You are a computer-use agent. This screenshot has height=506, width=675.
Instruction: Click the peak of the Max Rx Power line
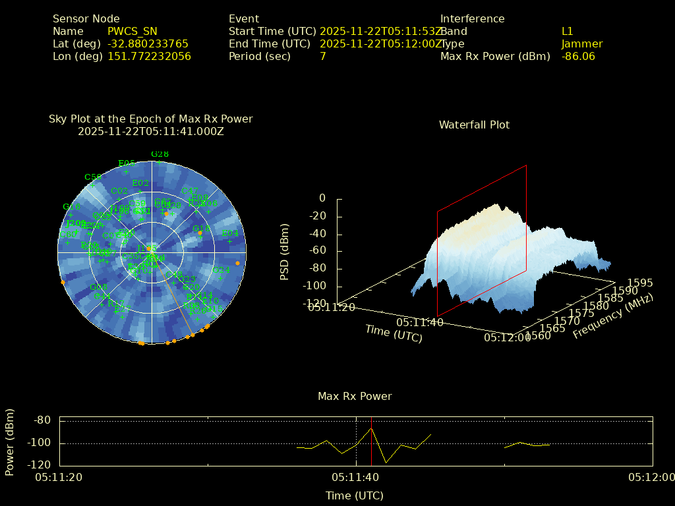tap(371, 428)
